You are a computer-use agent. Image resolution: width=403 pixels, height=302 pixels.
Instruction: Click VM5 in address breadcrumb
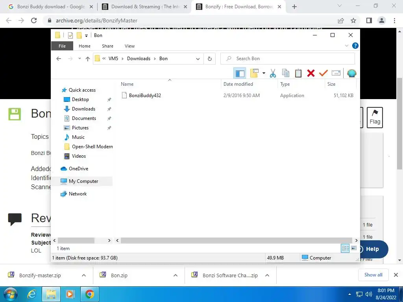point(113,59)
